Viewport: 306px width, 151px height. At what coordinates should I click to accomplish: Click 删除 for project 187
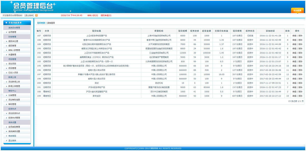point(300,36)
